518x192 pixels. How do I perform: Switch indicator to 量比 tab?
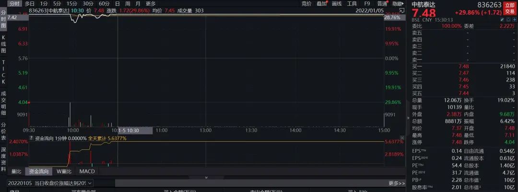tap(16, 171)
